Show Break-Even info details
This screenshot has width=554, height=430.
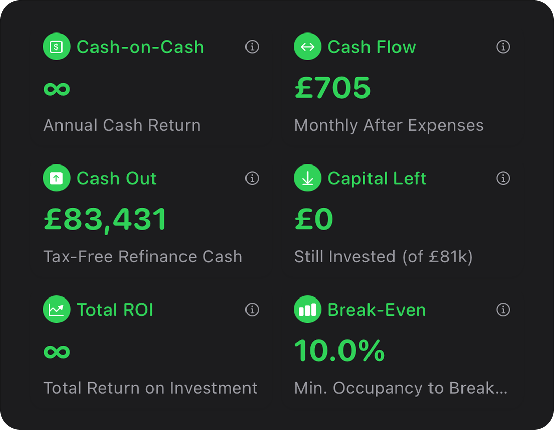tap(503, 309)
